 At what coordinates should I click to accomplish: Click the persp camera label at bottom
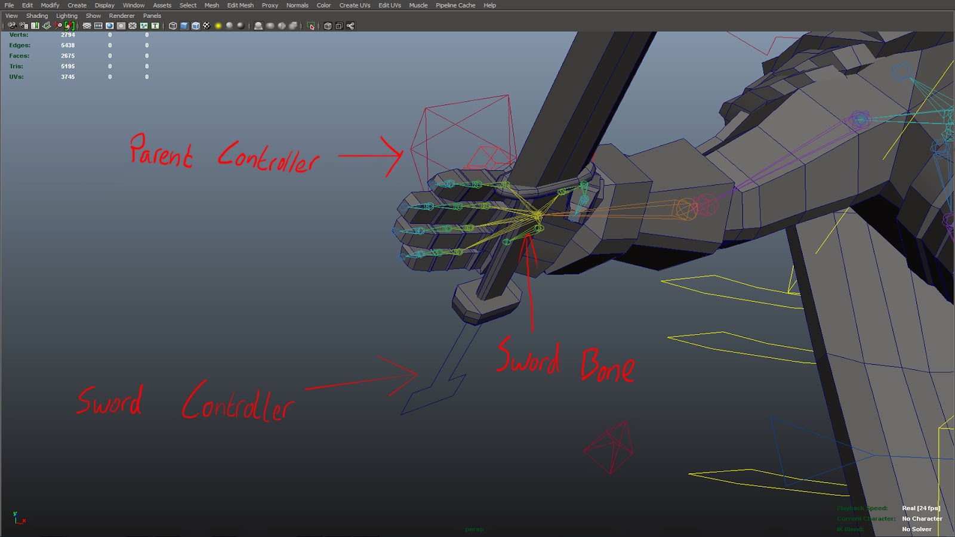pyautogui.click(x=475, y=529)
